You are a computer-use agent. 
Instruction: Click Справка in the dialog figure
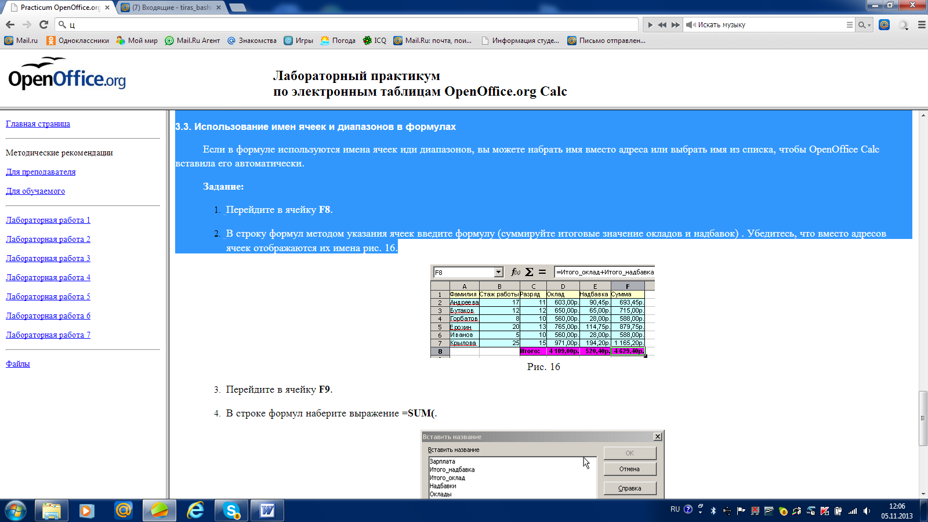point(630,488)
